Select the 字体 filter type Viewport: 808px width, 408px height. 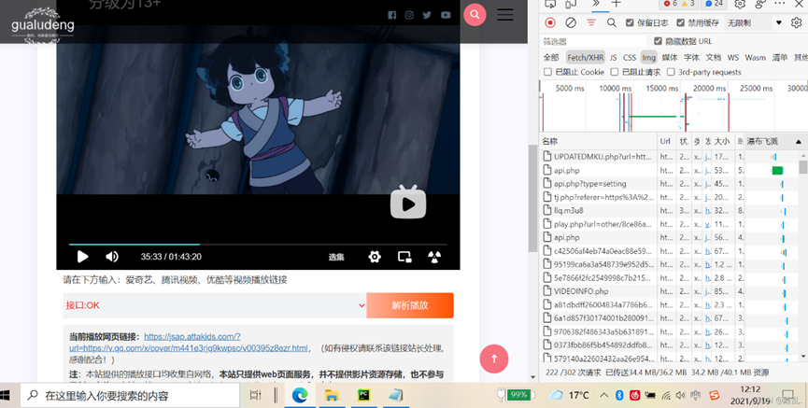(691, 57)
